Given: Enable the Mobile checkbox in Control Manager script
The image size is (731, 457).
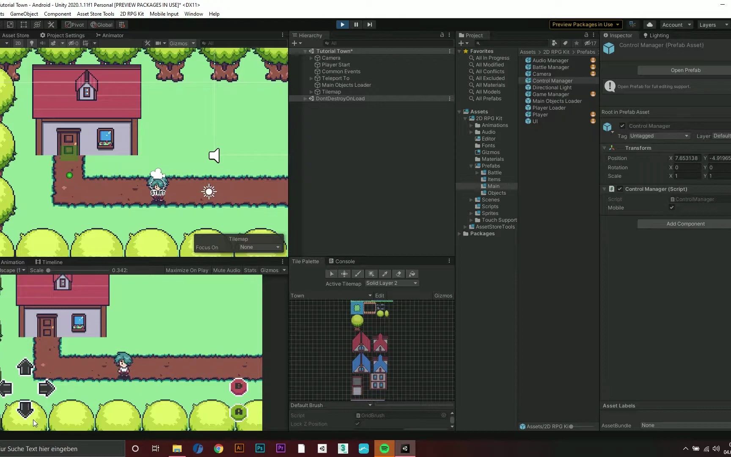Looking at the screenshot, I should coord(672,208).
